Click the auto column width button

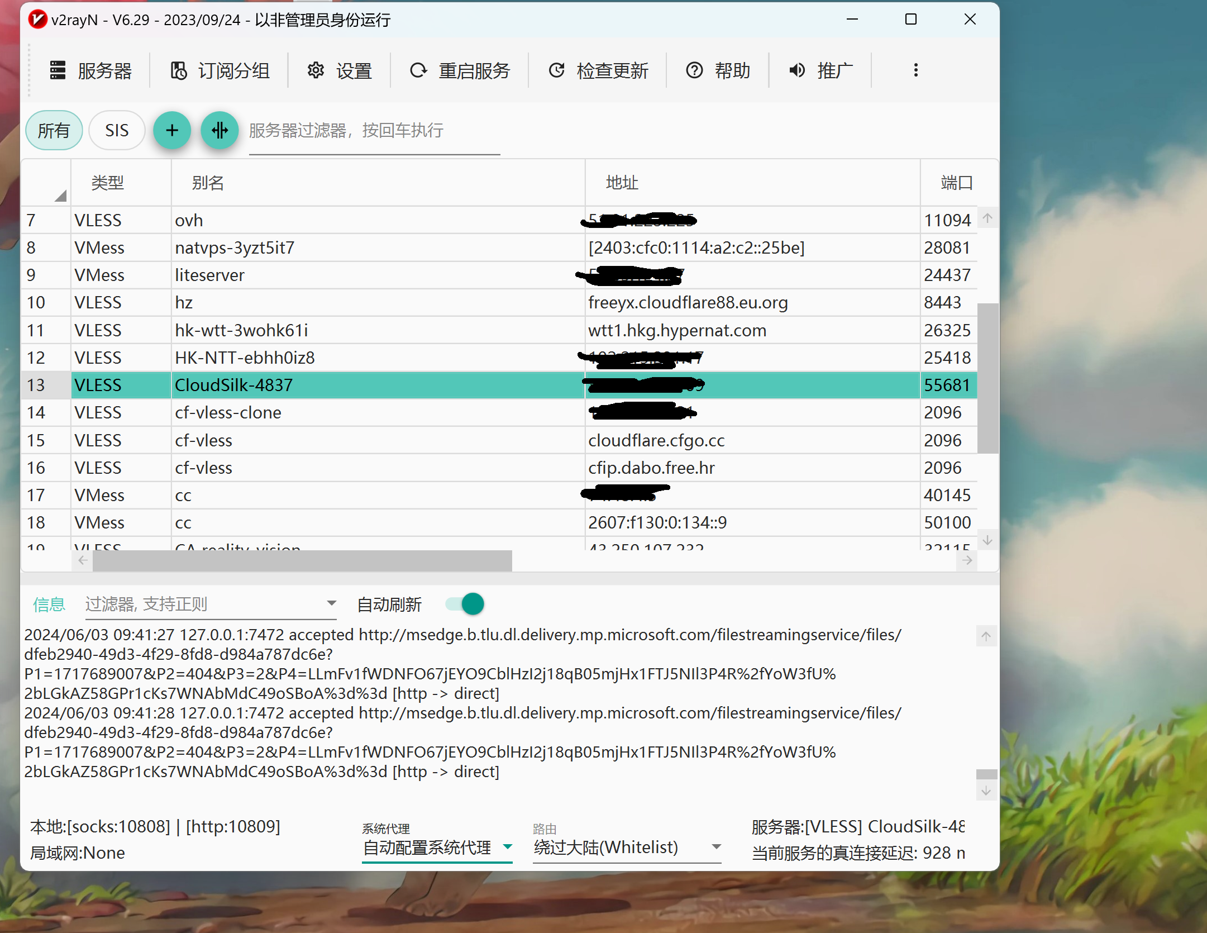coord(220,130)
